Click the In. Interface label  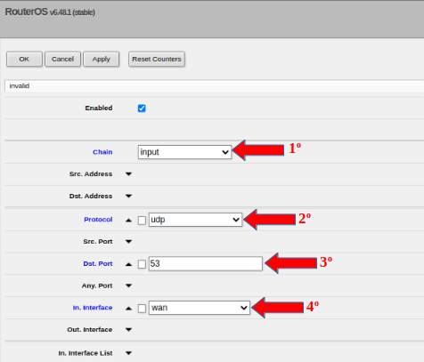pyautogui.click(x=93, y=308)
